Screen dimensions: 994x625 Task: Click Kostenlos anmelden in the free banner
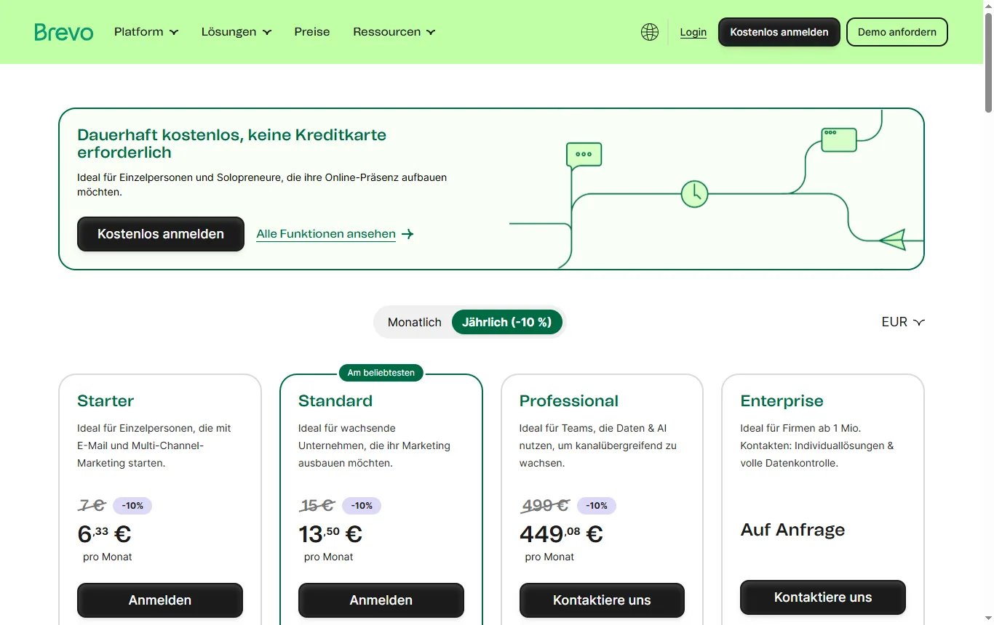(x=161, y=234)
